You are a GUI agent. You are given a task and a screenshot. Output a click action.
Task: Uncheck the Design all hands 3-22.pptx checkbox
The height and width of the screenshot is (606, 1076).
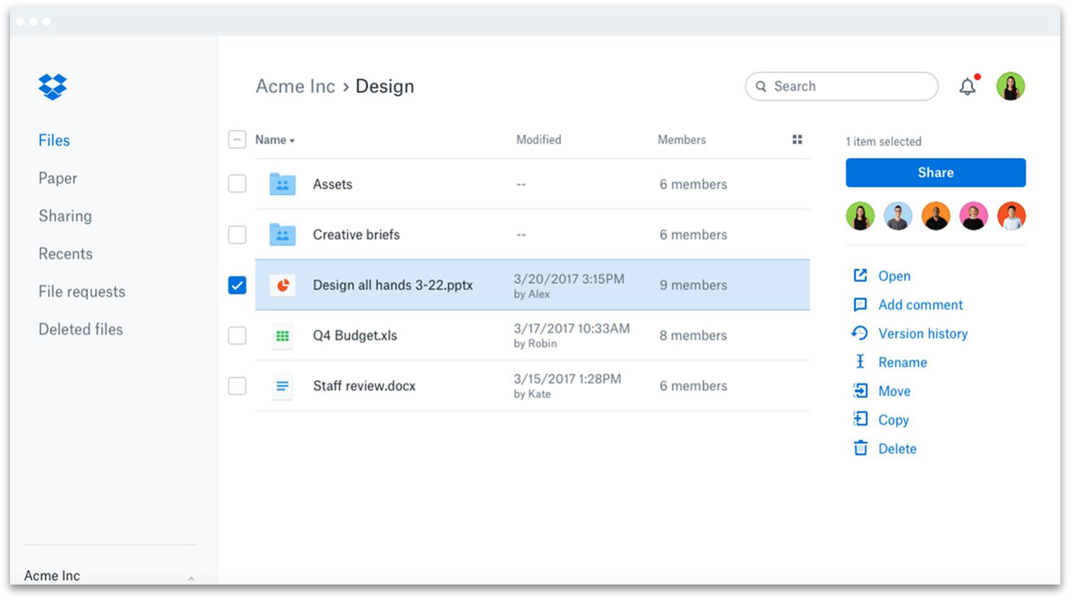click(236, 284)
